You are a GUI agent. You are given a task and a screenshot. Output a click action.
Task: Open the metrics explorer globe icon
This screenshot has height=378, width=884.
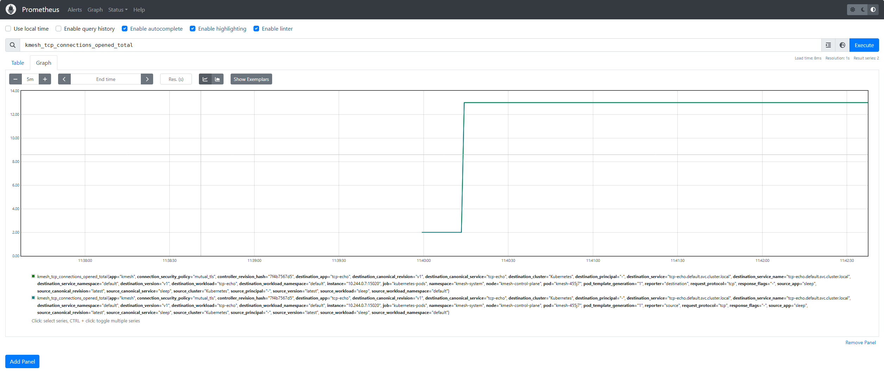tap(842, 45)
